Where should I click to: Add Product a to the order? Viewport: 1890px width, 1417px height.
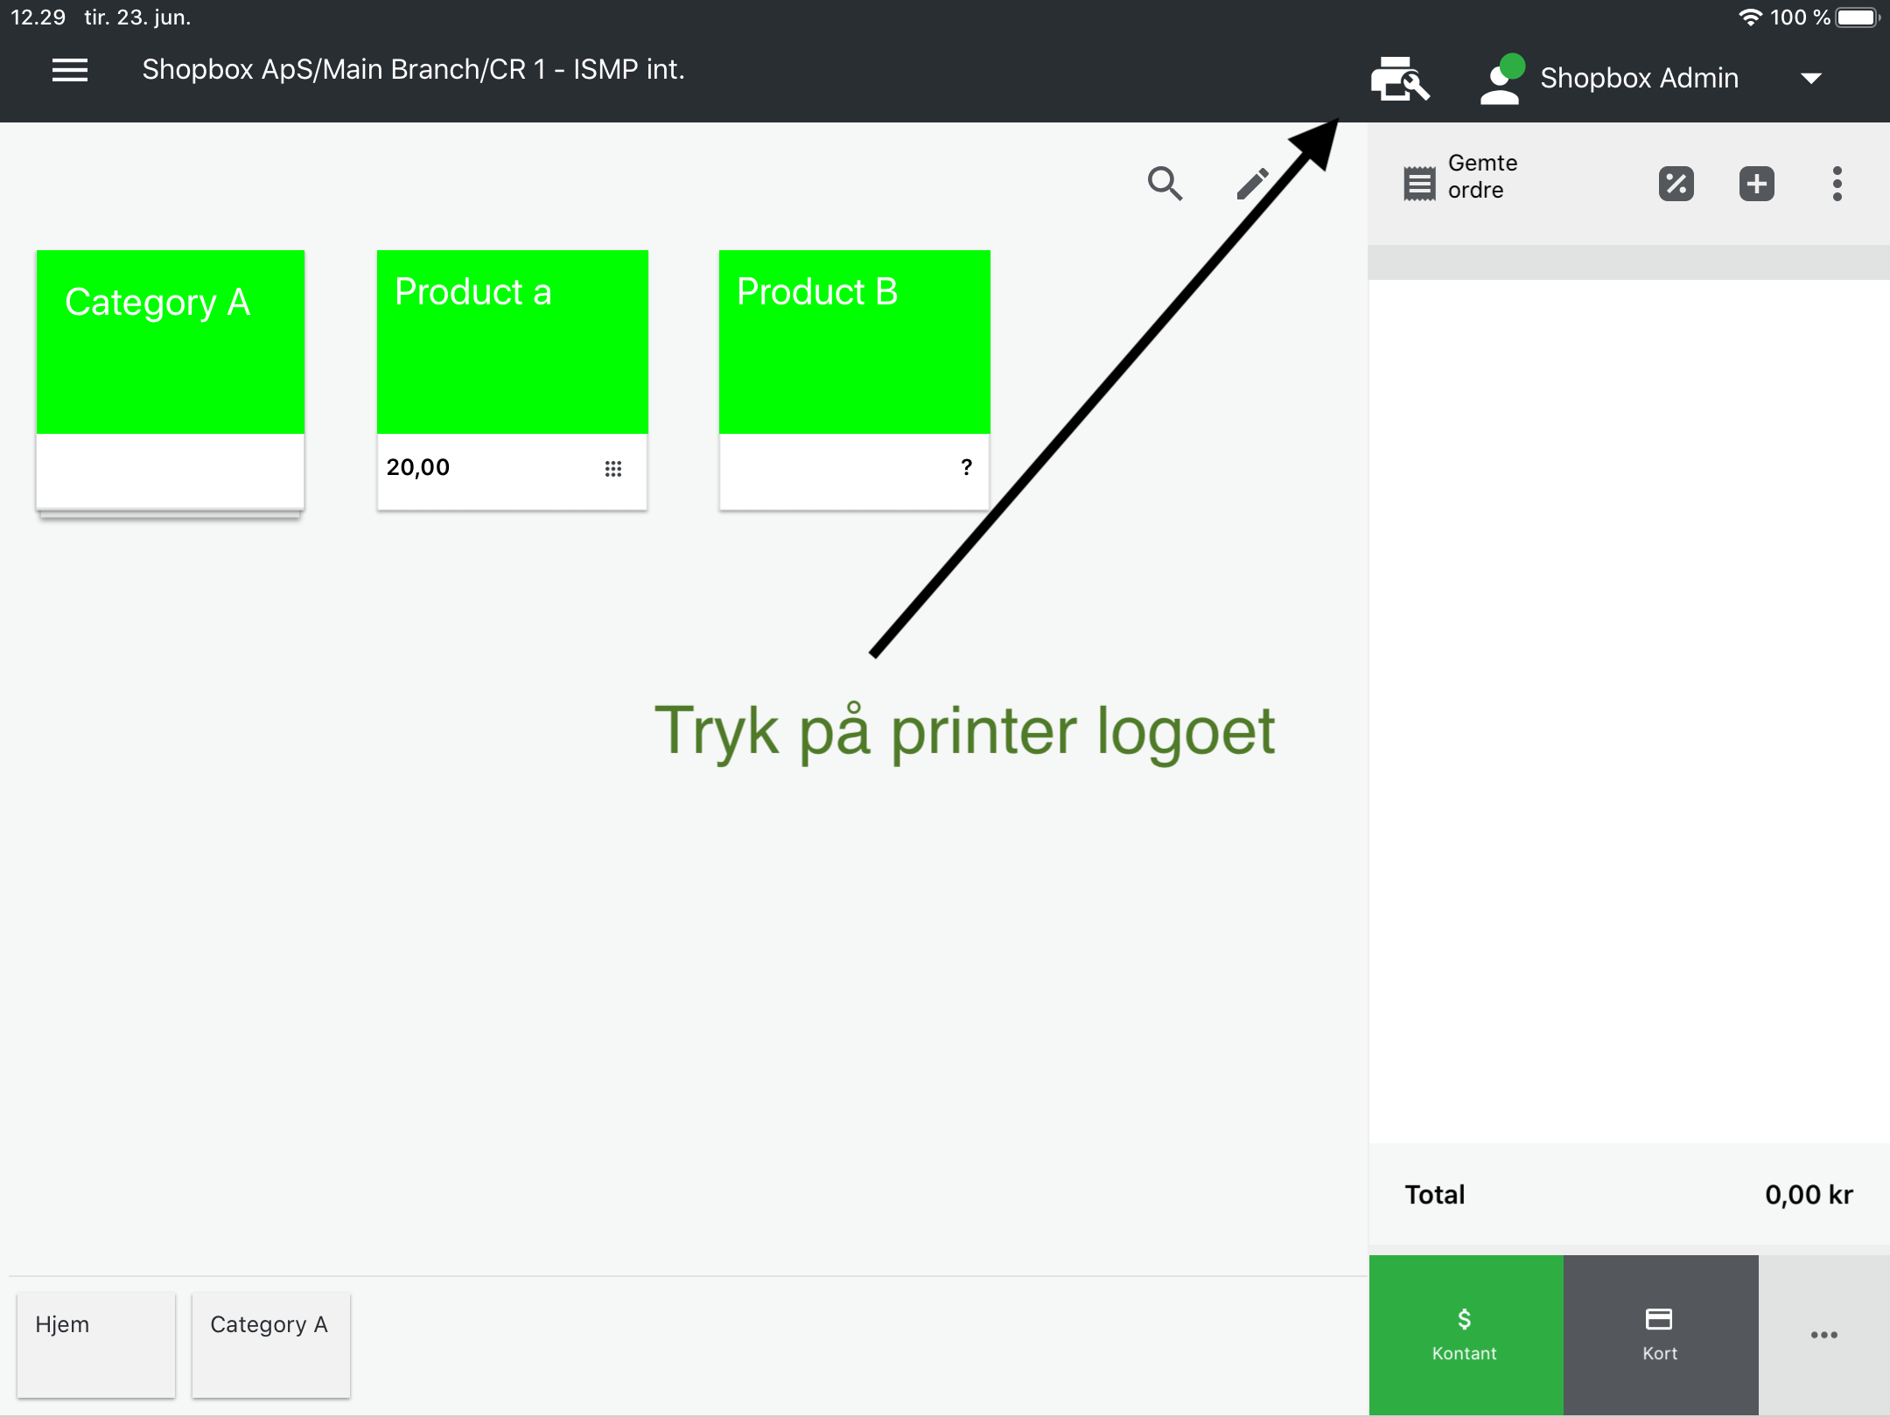click(513, 380)
